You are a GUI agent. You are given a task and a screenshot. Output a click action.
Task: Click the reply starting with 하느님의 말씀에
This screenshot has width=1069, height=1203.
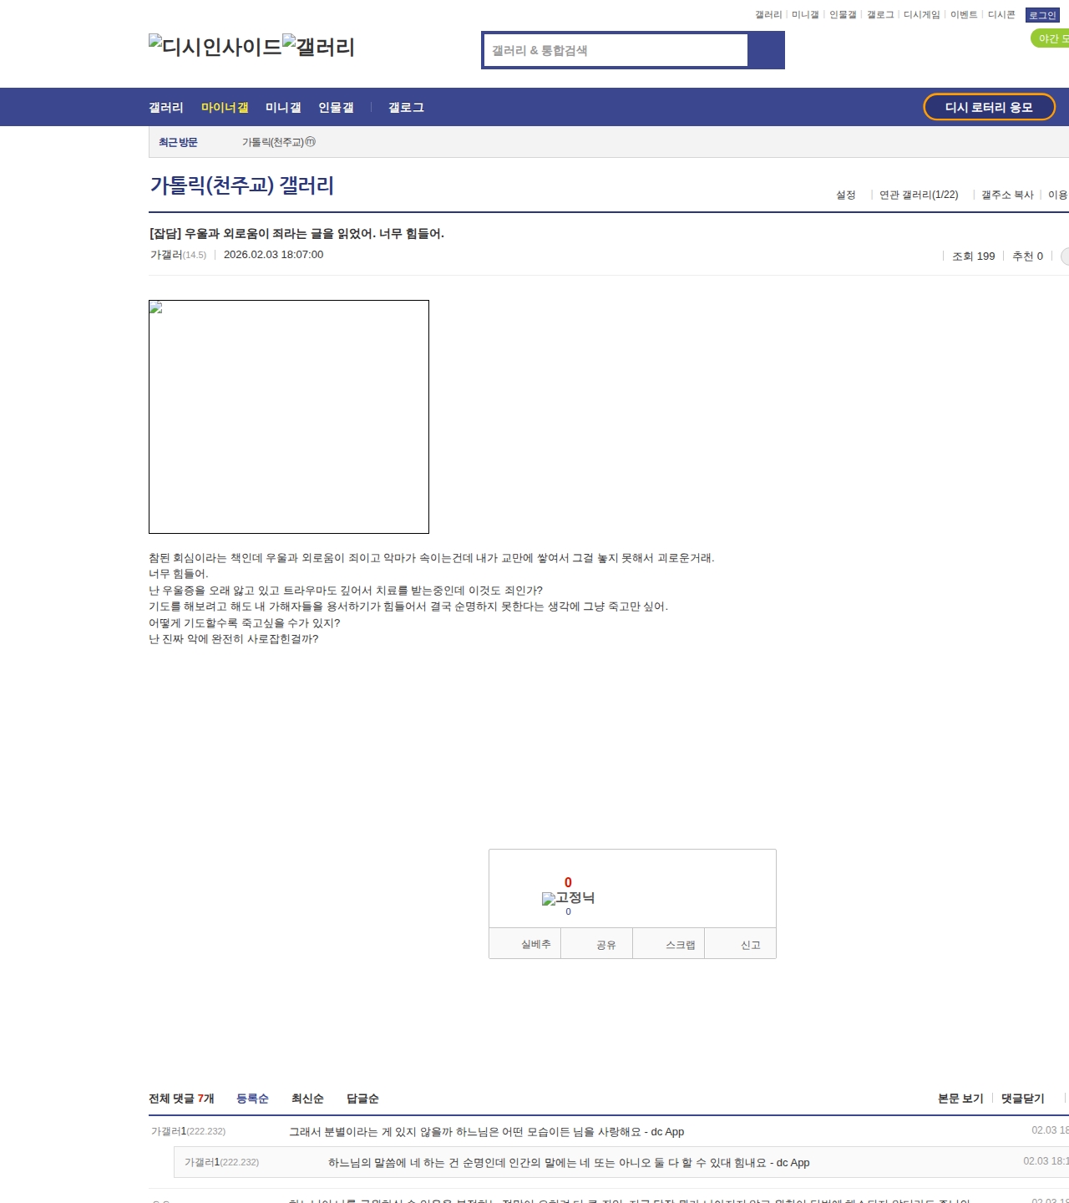coord(569,1163)
